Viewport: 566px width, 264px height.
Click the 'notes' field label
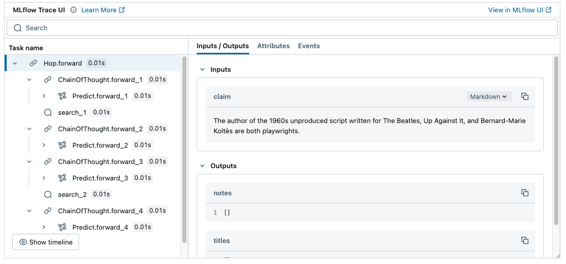pyautogui.click(x=222, y=193)
